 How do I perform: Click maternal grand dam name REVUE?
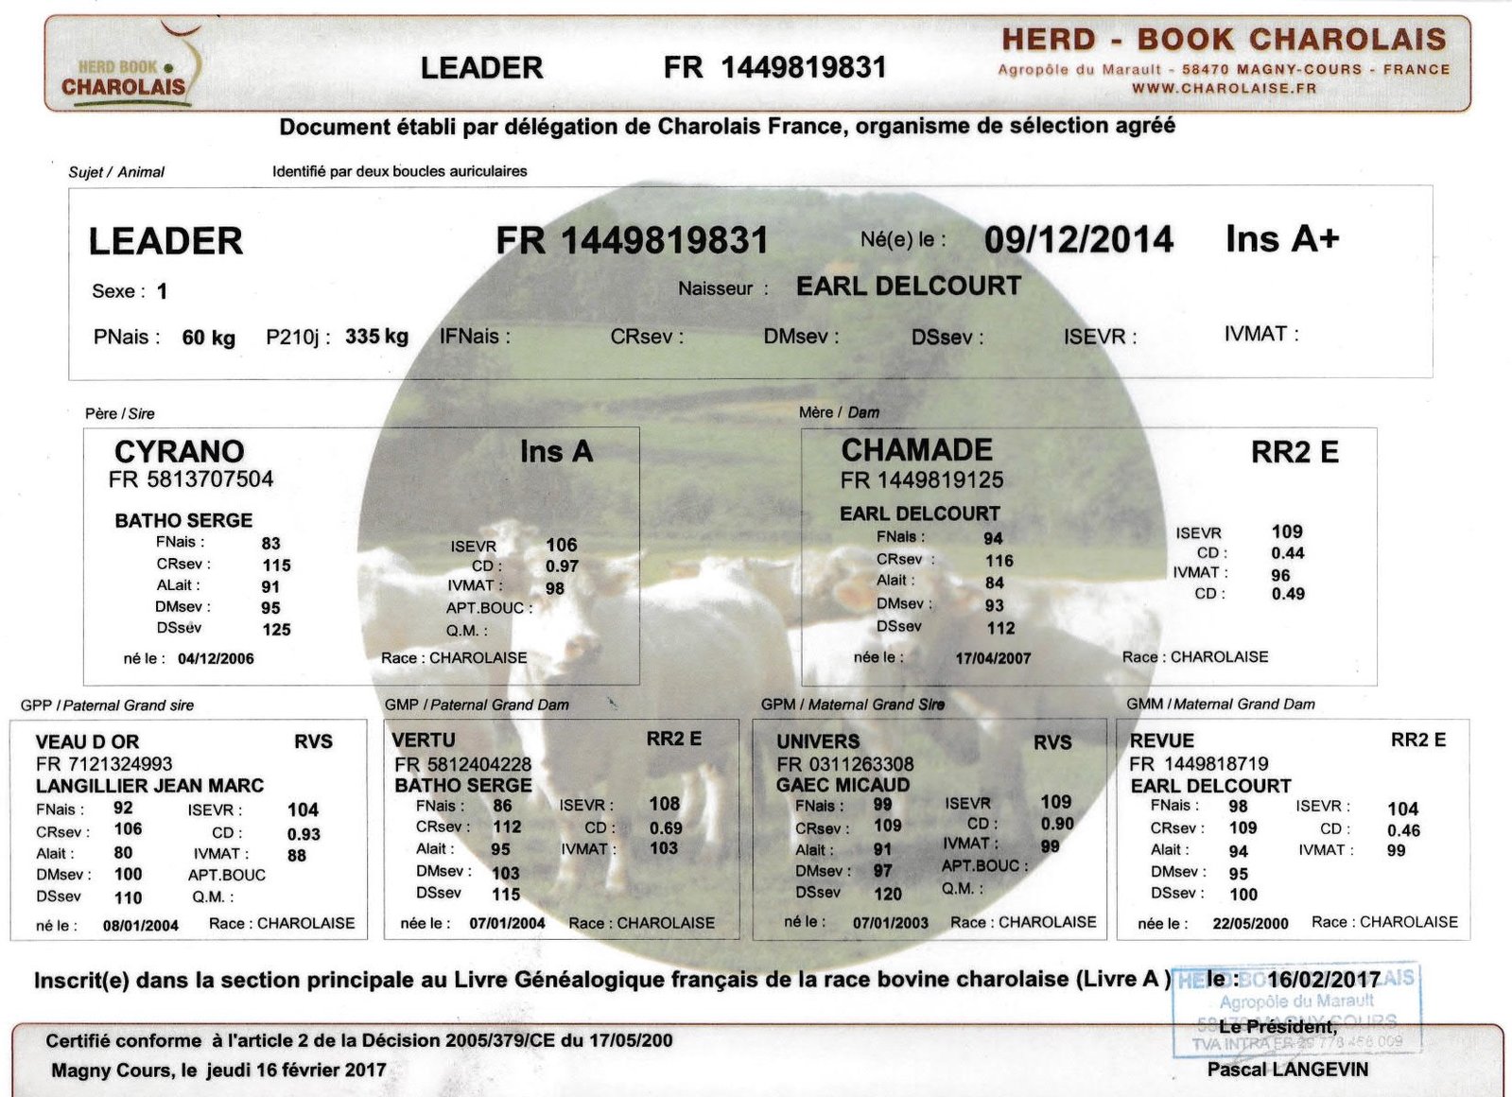click(x=1162, y=740)
